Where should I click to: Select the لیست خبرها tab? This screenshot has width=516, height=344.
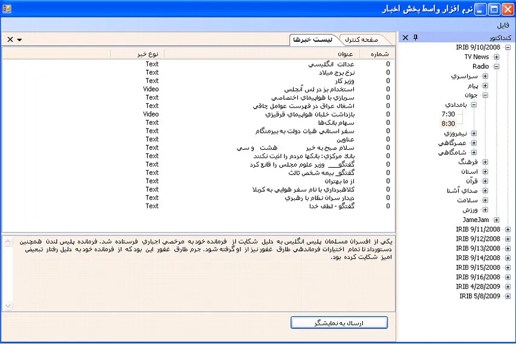[x=313, y=40]
